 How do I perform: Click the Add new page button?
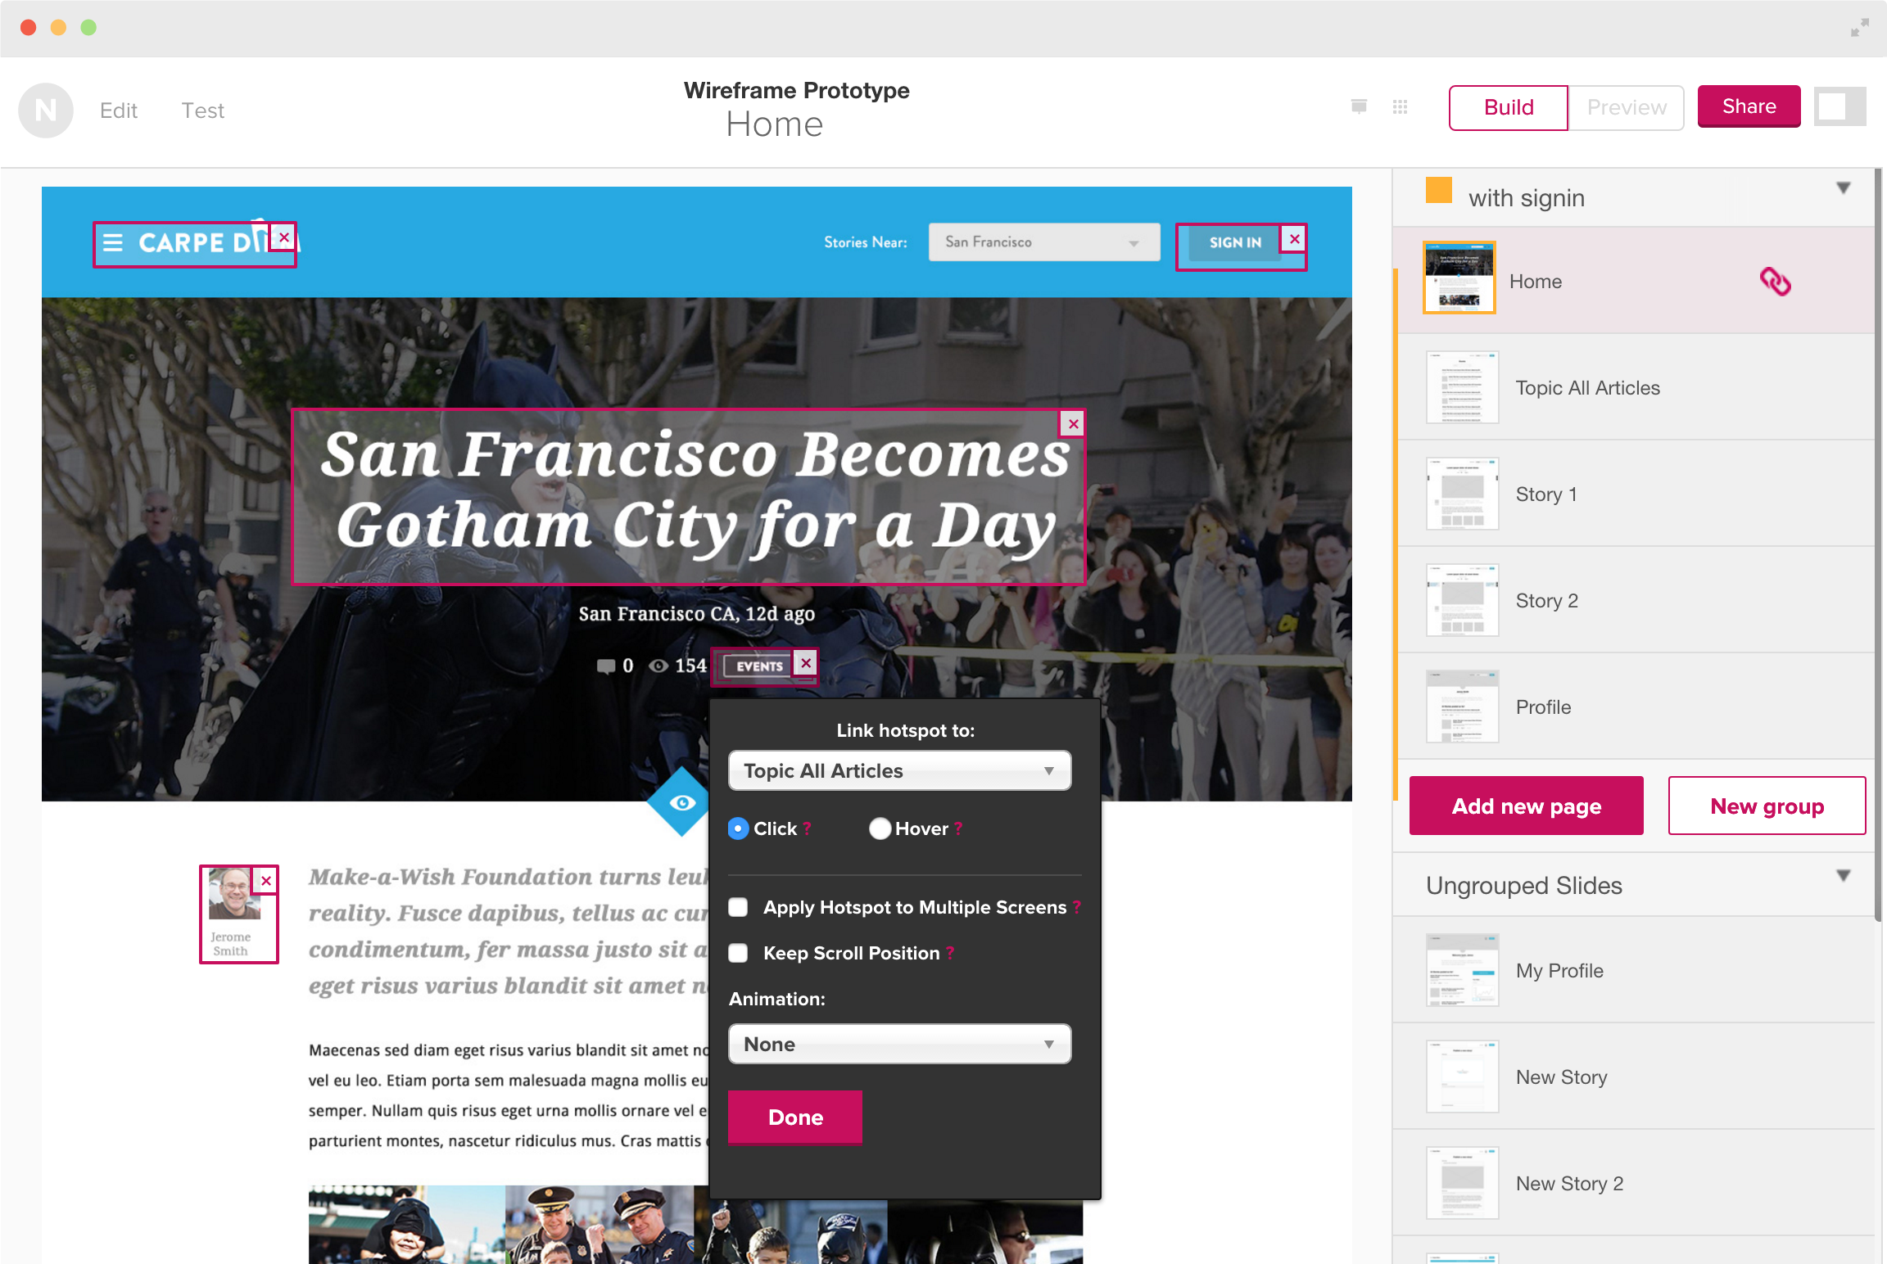click(1526, 806)
